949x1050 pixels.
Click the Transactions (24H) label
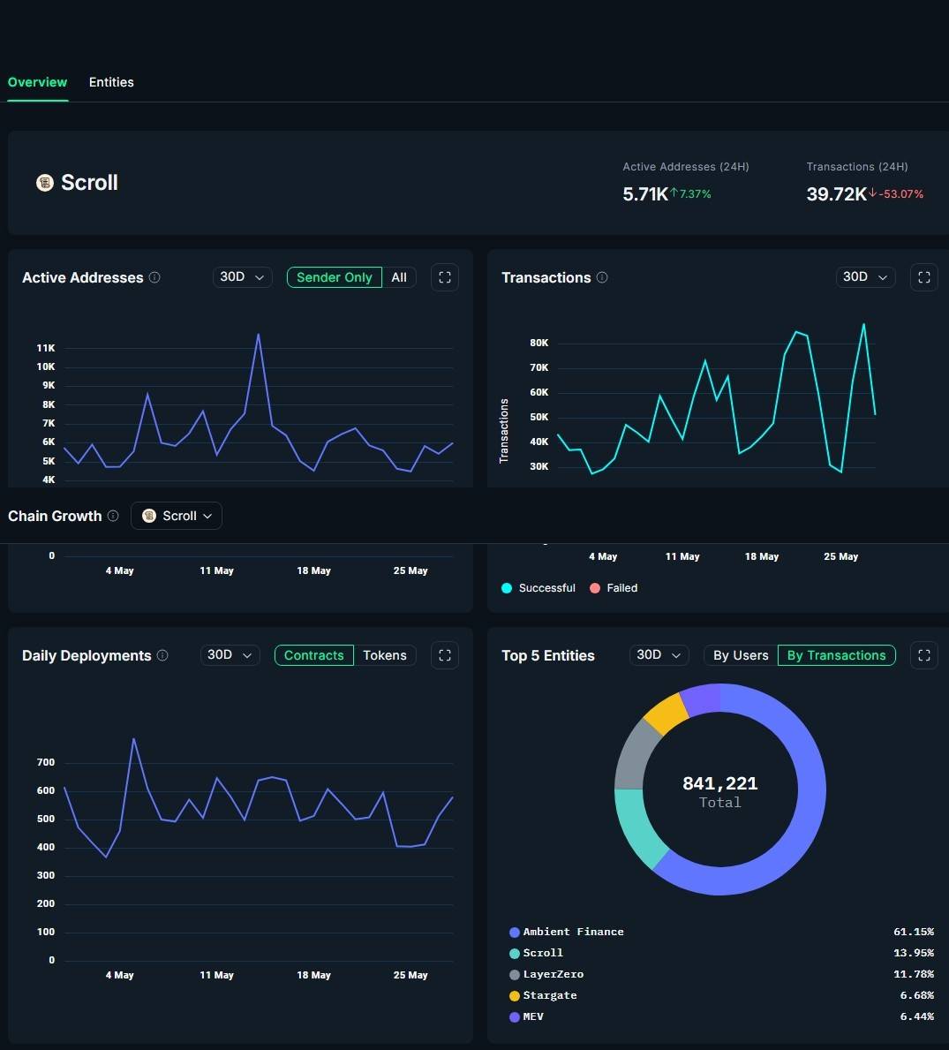click(857, 167)
